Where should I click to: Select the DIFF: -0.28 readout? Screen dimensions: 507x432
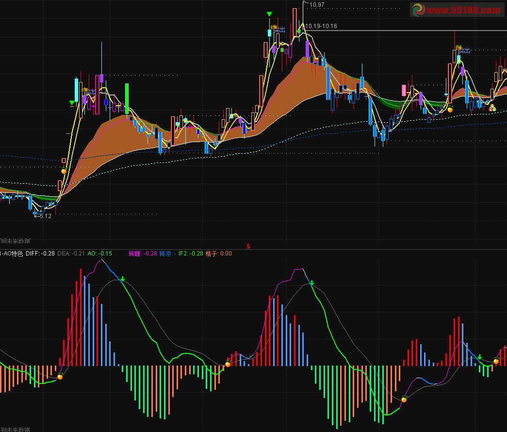pyautogui.click(x=40, y=254)
